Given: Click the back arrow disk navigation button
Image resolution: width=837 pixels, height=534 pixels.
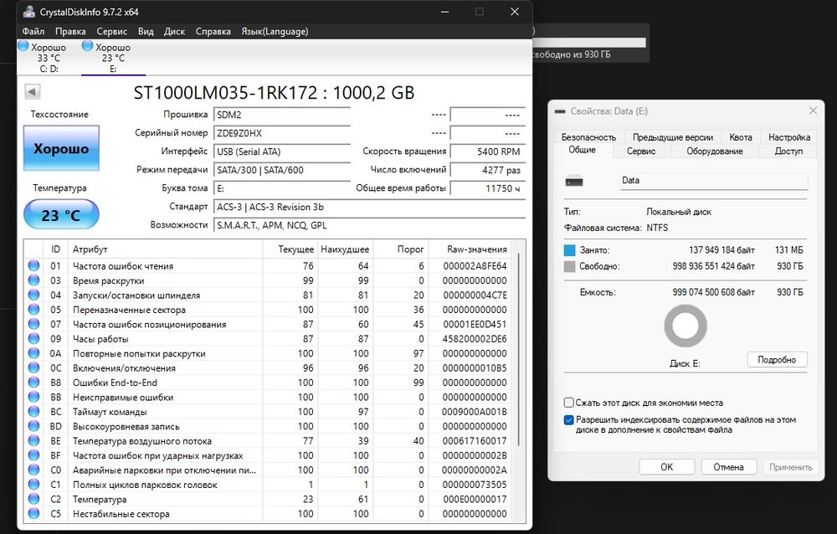Looking at the screenshot, I should pos(33,92).
